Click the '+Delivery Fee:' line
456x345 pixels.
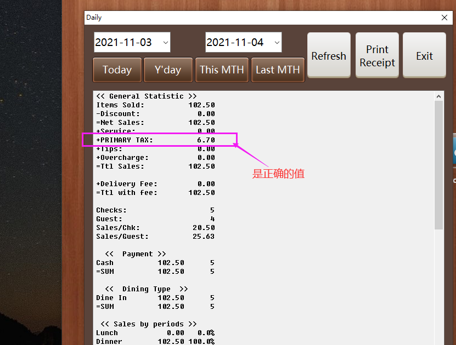[156, 184]
